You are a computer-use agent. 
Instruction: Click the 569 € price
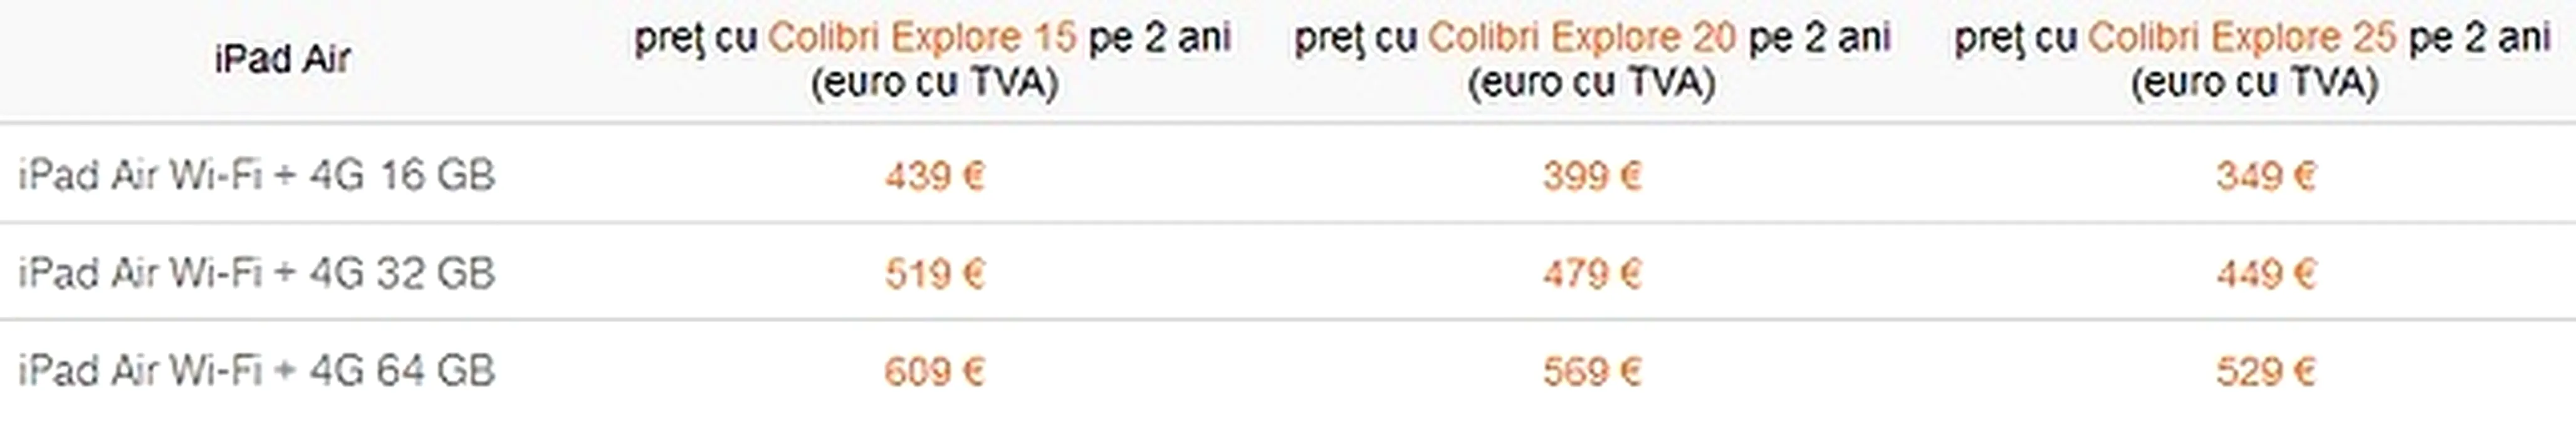(x=1592, y=371)
